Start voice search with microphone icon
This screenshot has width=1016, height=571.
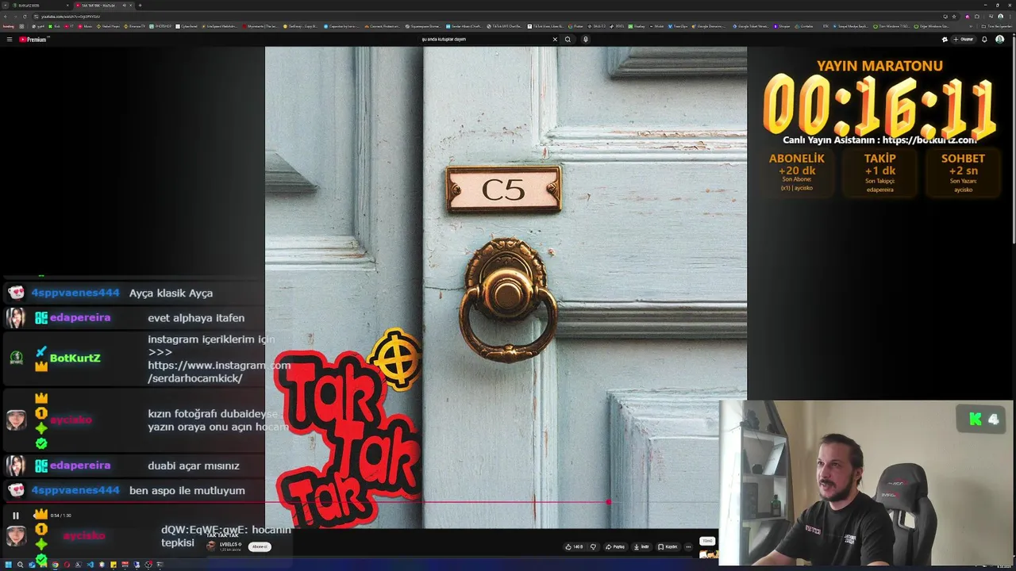(586, 39)
